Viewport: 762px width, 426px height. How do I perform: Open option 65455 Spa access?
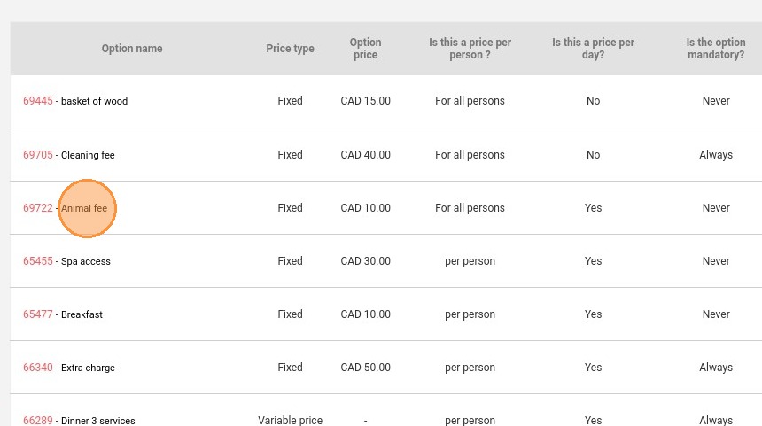[x=37, y=261]
